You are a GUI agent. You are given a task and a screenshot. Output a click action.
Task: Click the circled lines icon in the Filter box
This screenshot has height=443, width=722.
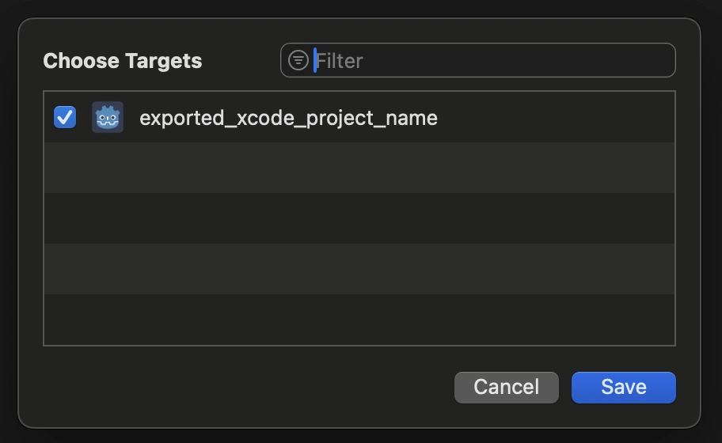coord(298,60)
